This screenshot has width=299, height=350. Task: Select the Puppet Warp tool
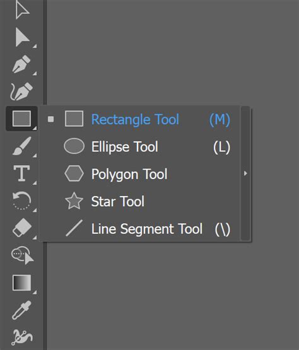click(22, 337)
